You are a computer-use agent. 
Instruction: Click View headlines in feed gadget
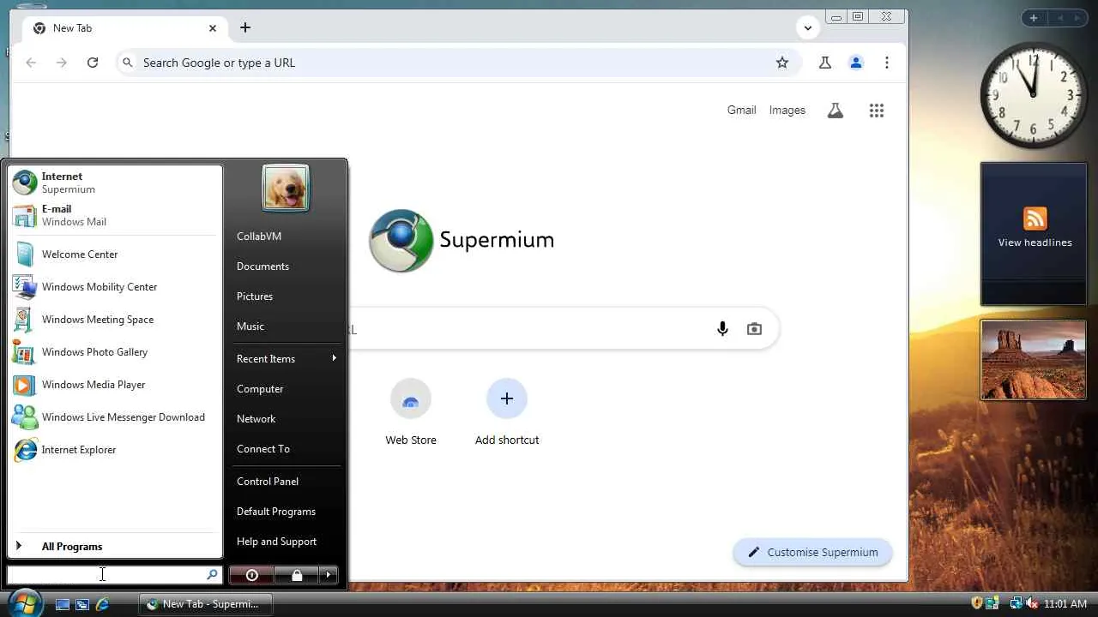tap(1035, 243)
